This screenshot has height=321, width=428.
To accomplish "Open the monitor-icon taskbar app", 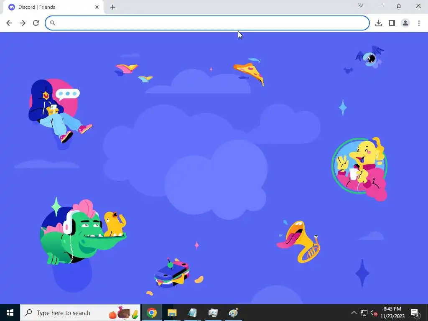I will tap(213, 313).
